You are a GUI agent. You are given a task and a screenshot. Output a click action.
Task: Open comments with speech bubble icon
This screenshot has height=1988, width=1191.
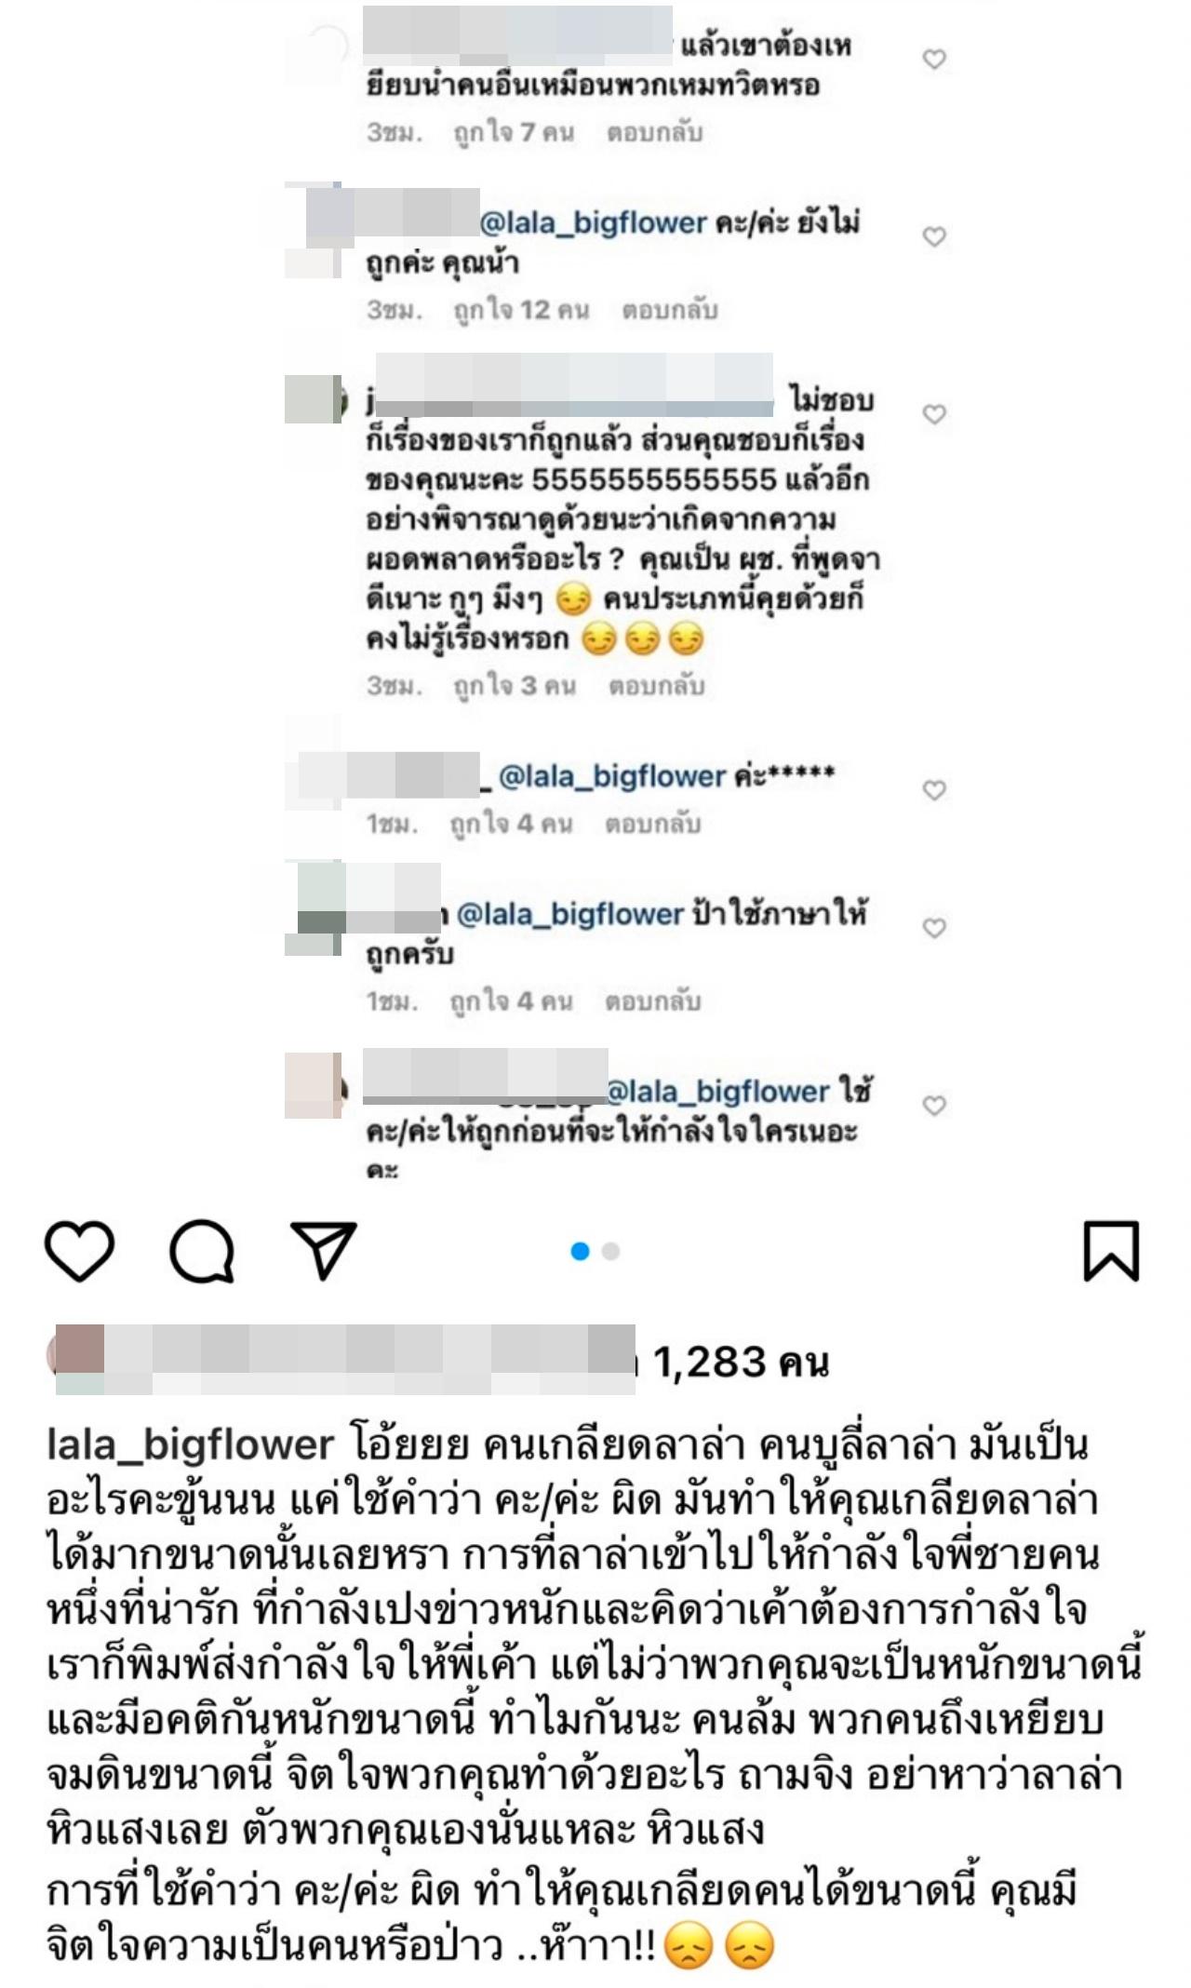(x=201, y=1250)
